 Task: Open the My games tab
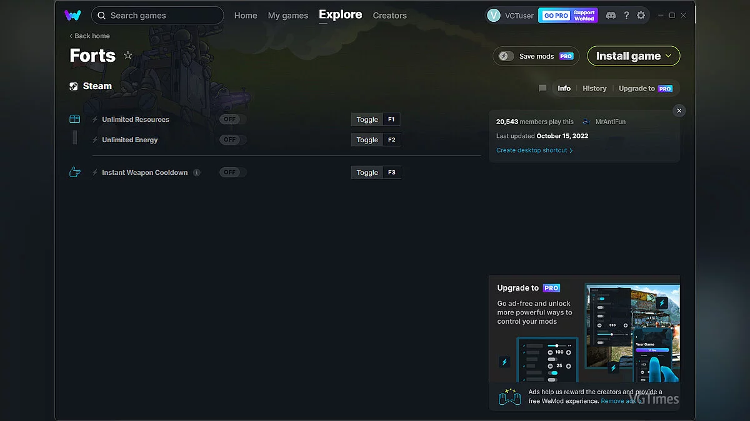coord(287,16)
